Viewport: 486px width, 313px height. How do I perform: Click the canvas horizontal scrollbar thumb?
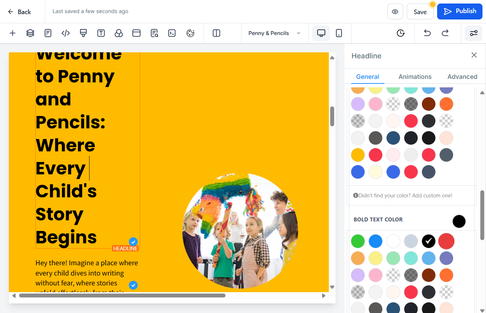(x=122, y=296)
